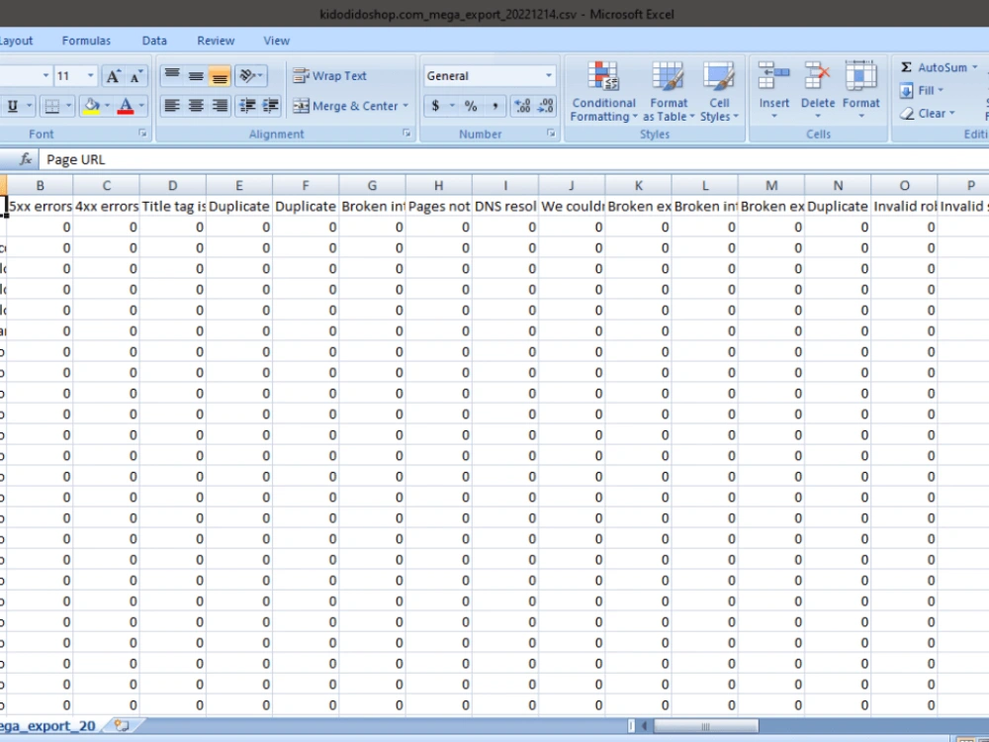Click the Shrink Font icon
Viewport: 989px width, 742px height.
pos(136,76)
